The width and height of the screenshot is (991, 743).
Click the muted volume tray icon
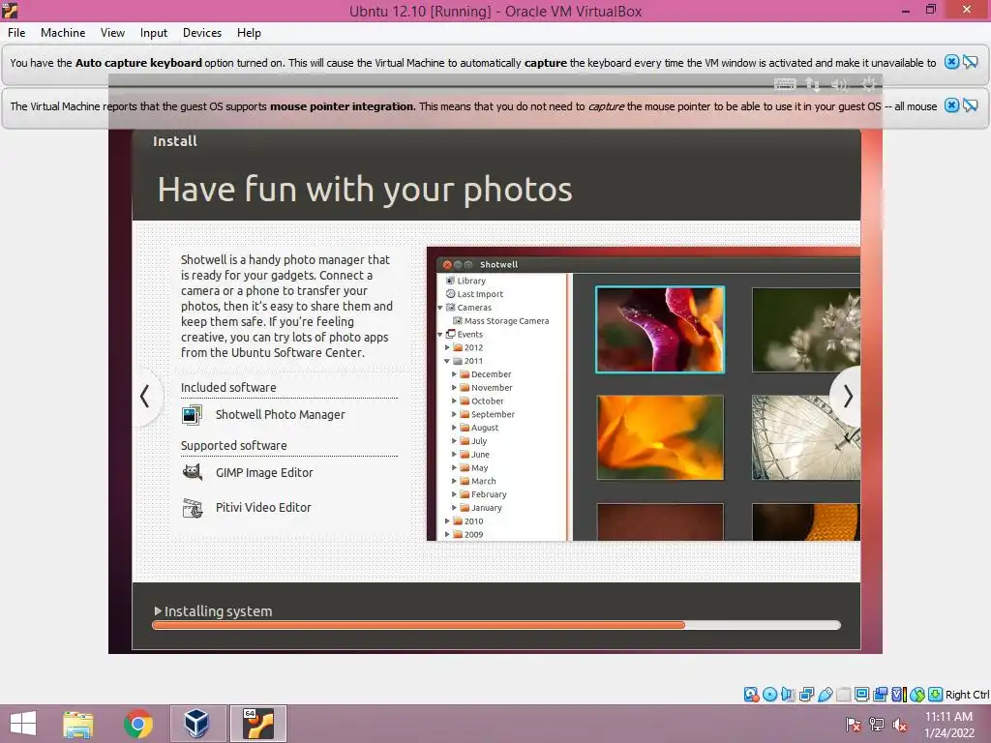[900, 725]
